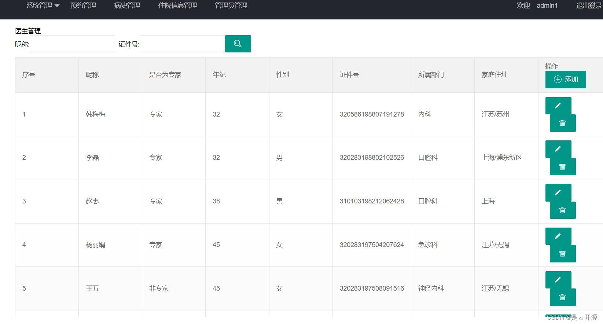Delete doctor 李磊 with trash icon

tap(562, 167)
